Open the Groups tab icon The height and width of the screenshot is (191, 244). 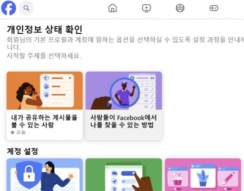click(x=180, y=8)
